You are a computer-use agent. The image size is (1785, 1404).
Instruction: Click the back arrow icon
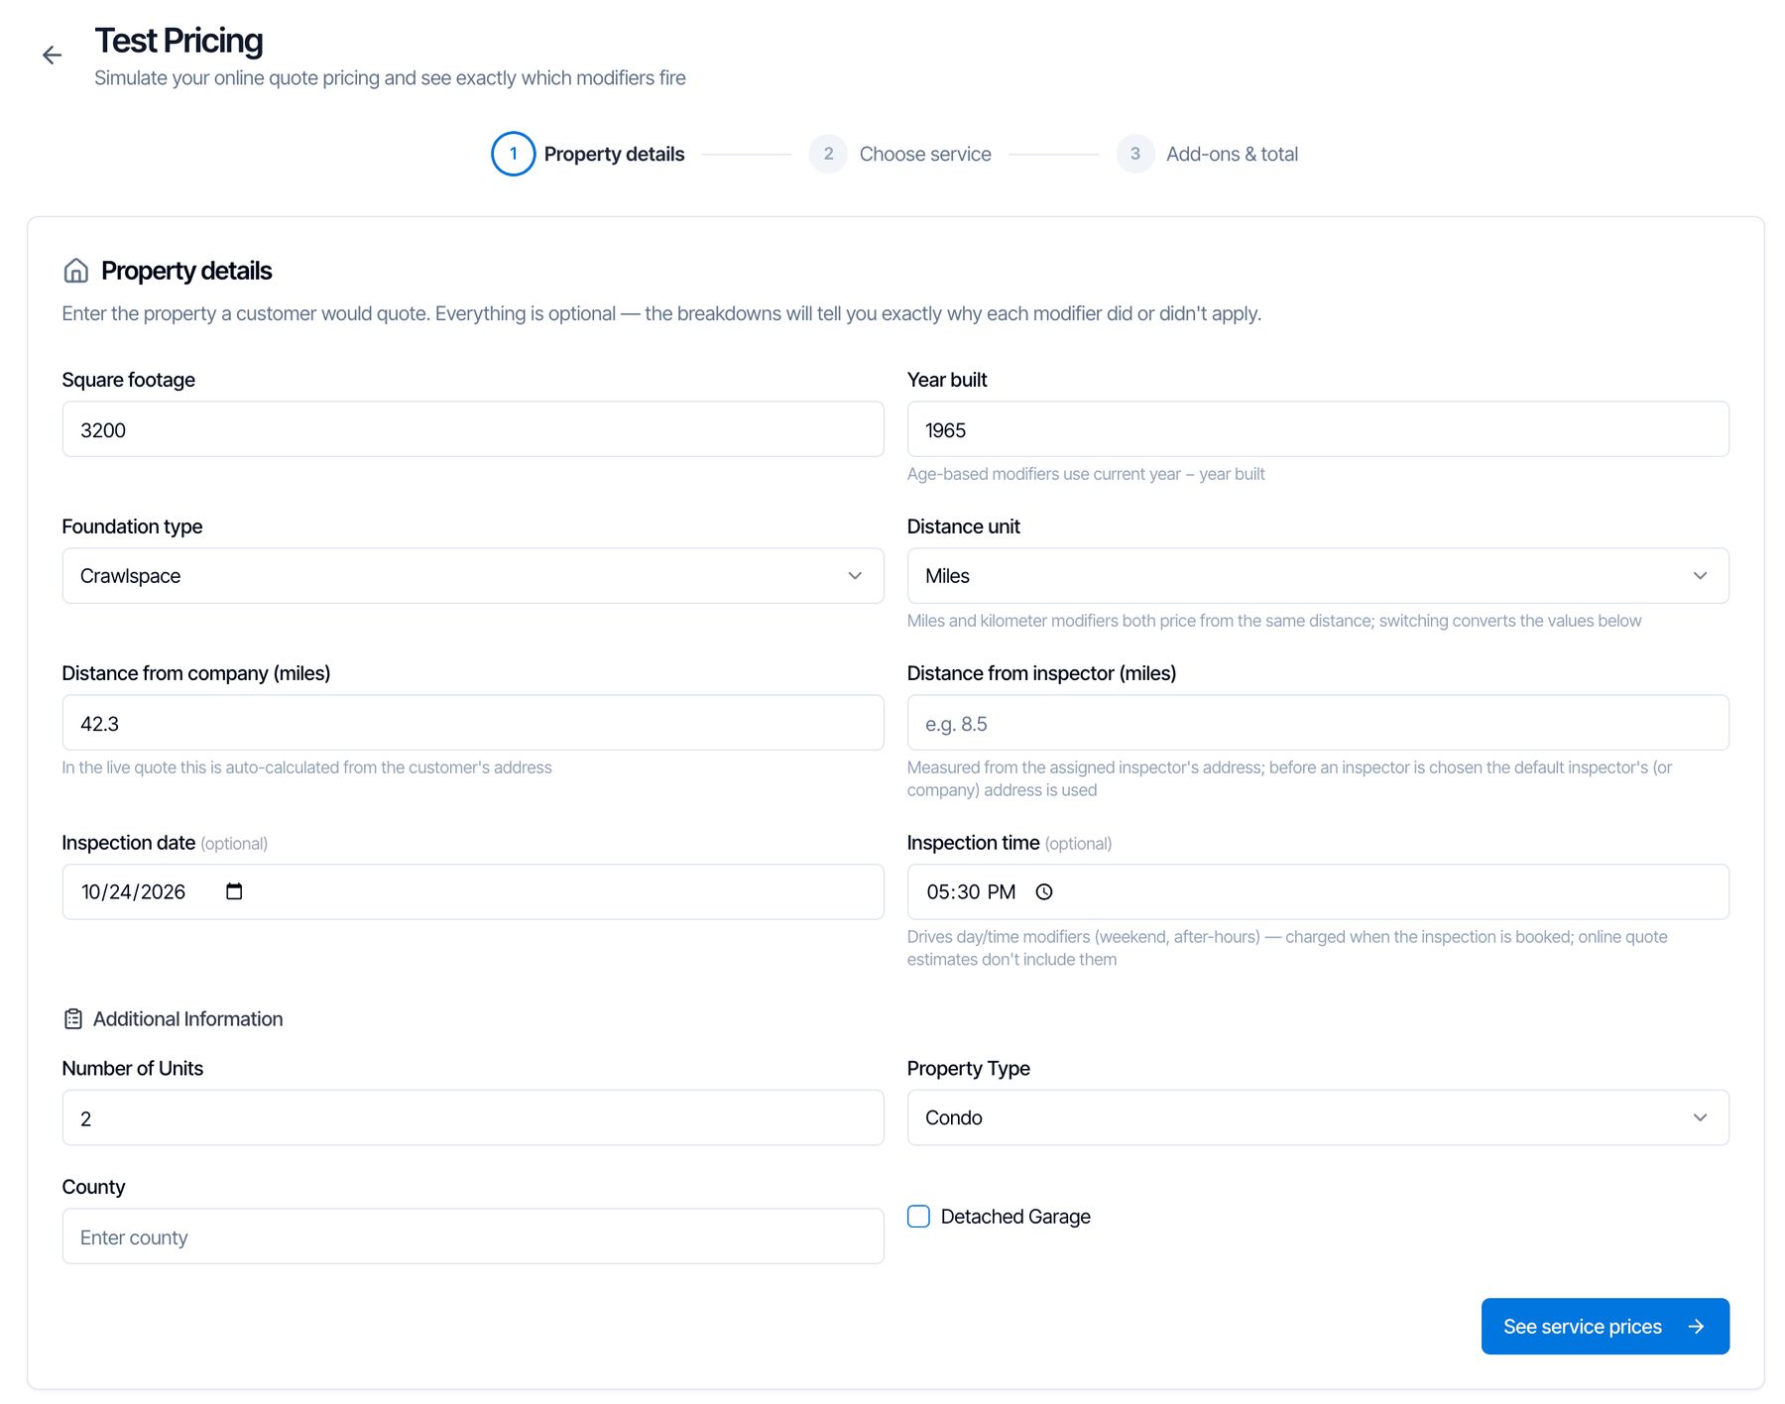[52, 56]
